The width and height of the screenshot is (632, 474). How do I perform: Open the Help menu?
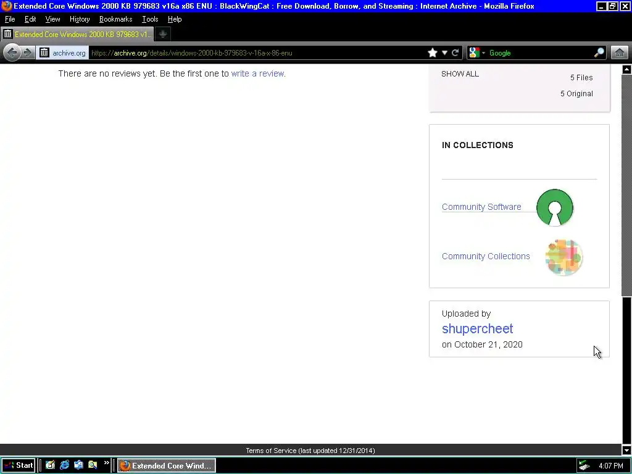pyautogui.click(x=175, y=19)
